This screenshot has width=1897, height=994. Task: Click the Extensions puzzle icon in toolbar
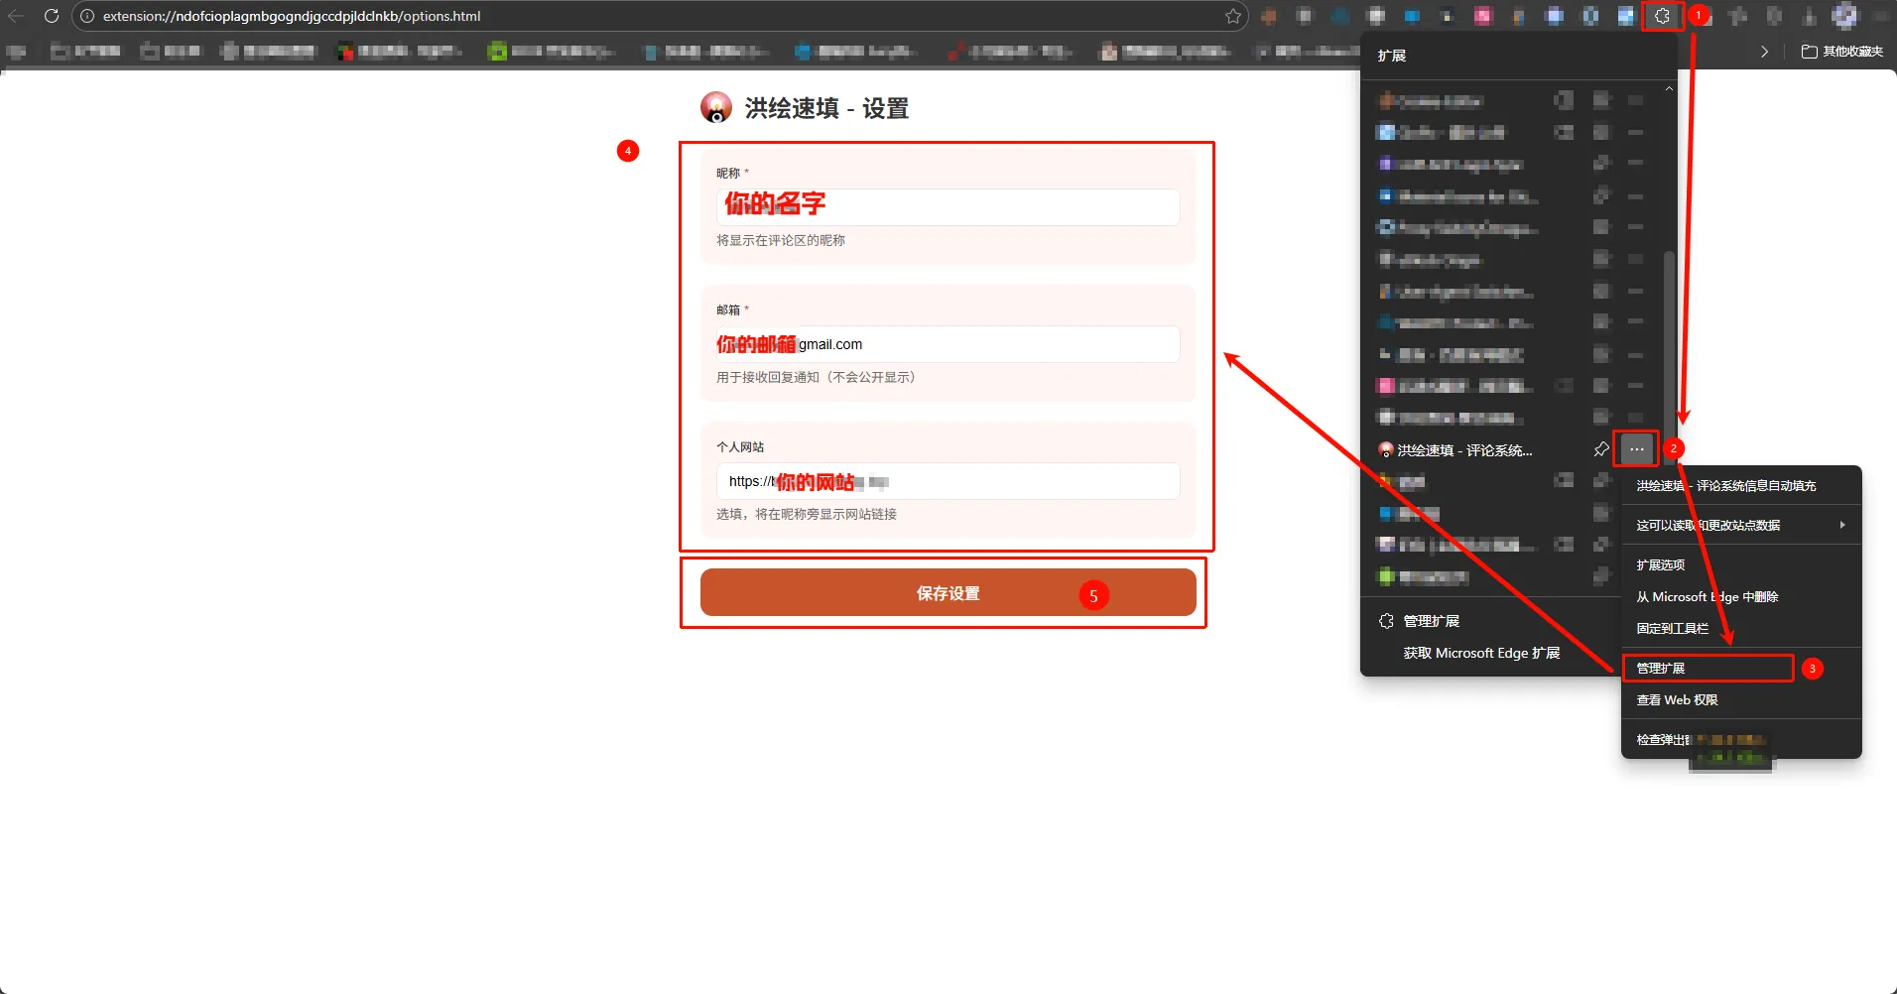tap(1662, 16)
